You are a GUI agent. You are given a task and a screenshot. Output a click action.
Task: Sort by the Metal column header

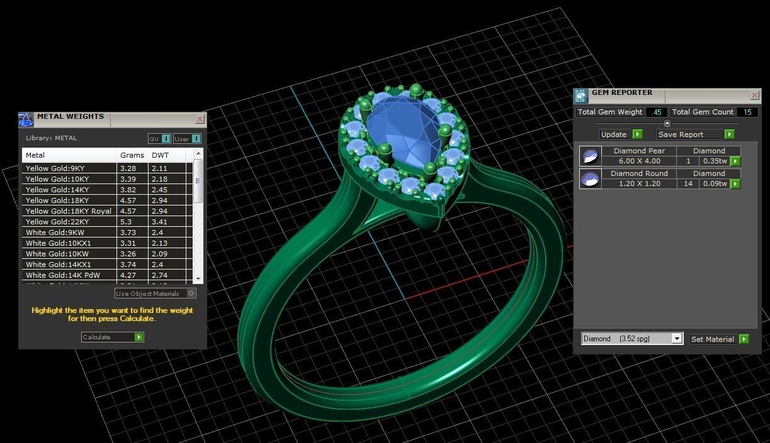click(69, 155)
